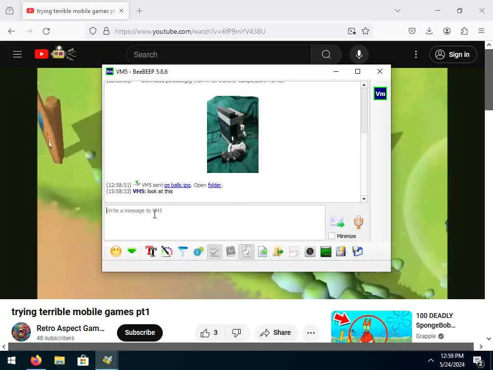Toggle the grey spell-check book icon
Screen dimensions: 493x370
pos(231,251)
